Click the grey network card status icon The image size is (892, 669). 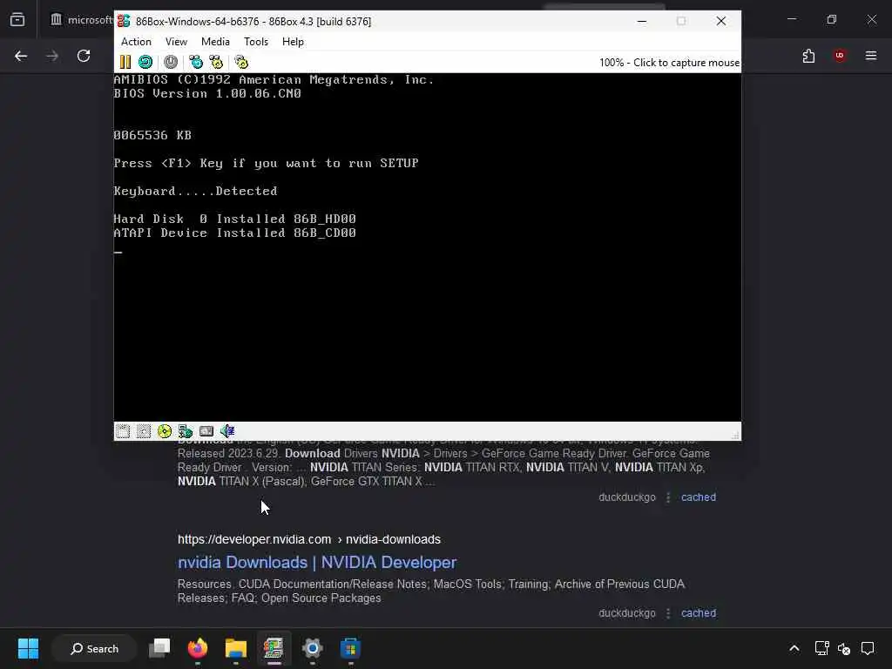click(206, 431)
